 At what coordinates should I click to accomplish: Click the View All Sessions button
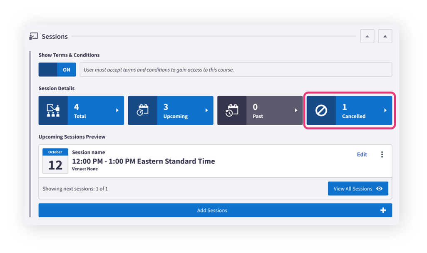(x=358, y=189)
